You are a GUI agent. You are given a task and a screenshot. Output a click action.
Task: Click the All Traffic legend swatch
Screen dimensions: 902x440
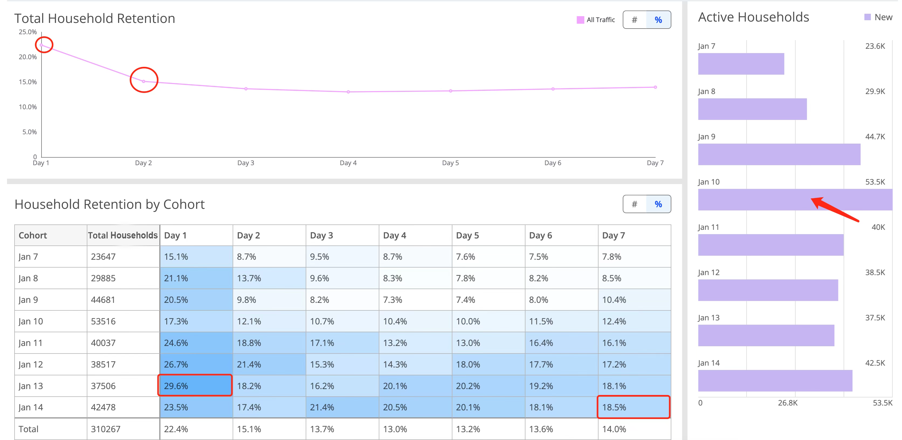(x=580, y=20)
